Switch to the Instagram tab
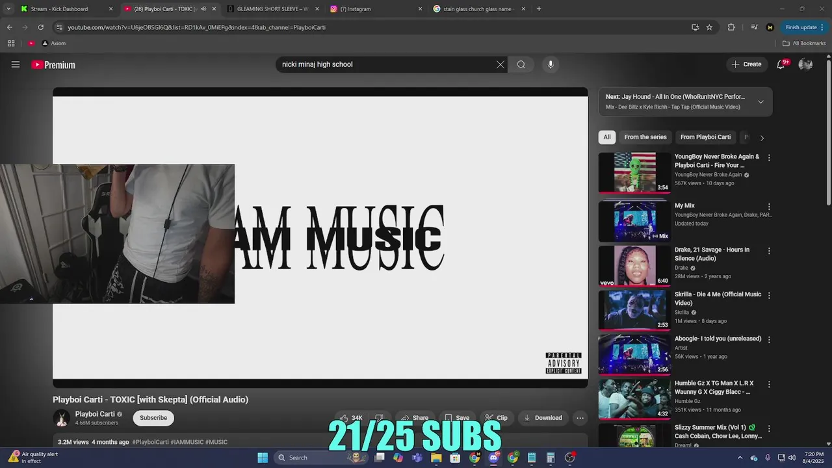The width and height of the screenshot is (832, 468). [376, 9]
